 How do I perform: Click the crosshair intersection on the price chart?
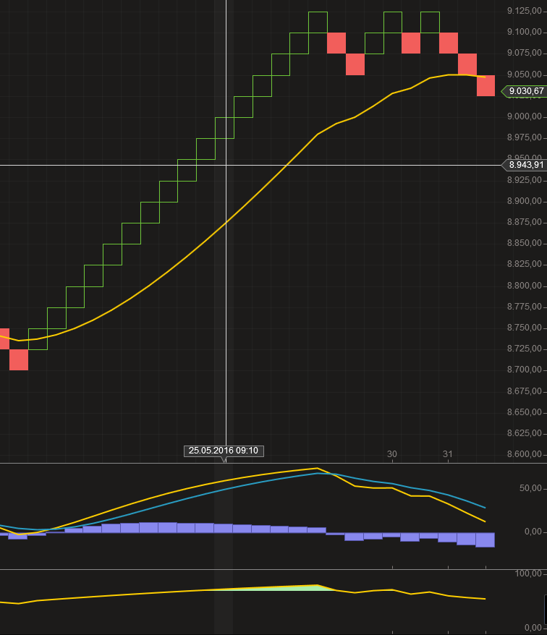[226, 165]
